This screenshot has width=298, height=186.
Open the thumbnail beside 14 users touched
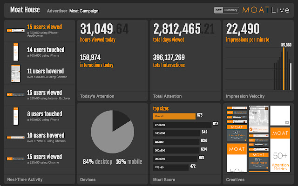(16, 52)
